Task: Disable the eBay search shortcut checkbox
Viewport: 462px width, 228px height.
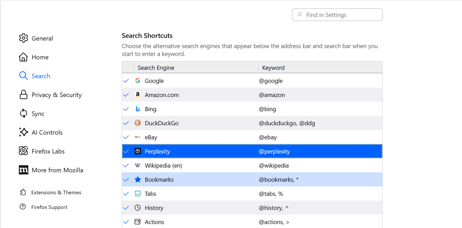Action: [x=126, y=137]
